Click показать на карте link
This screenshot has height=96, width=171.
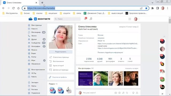(132, 68)
